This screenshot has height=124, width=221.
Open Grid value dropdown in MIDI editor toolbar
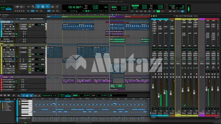(x=89, y=96)
